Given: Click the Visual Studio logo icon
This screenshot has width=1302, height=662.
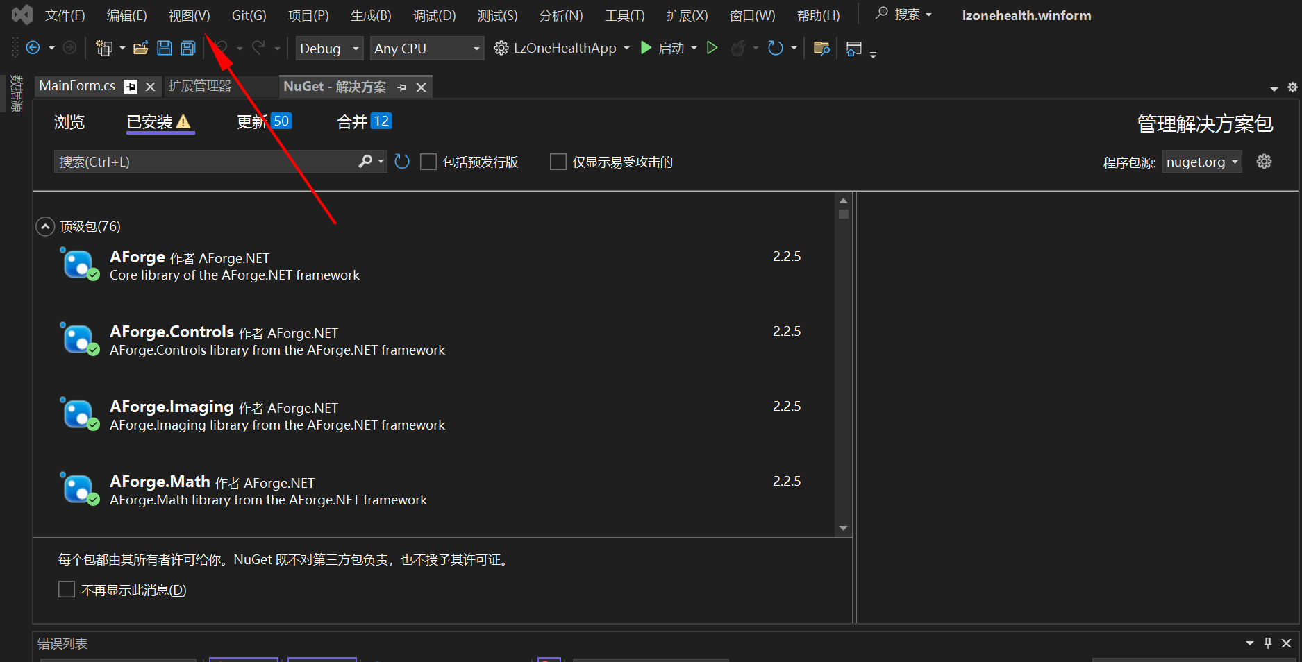Looking at the screenshot, I should tap(22, 15).
